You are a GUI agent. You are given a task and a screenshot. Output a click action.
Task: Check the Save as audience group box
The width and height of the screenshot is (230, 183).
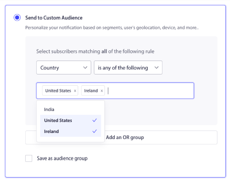click(28, 158)
